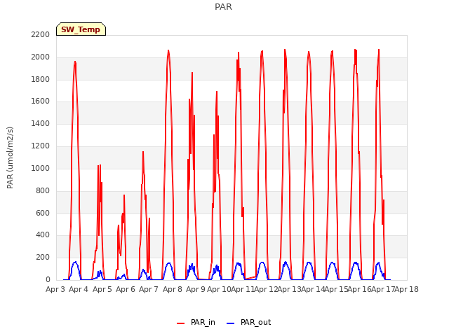Click the red PAR_in peak above Apr 4
This screenshot has width=449, height=336.
75,62
